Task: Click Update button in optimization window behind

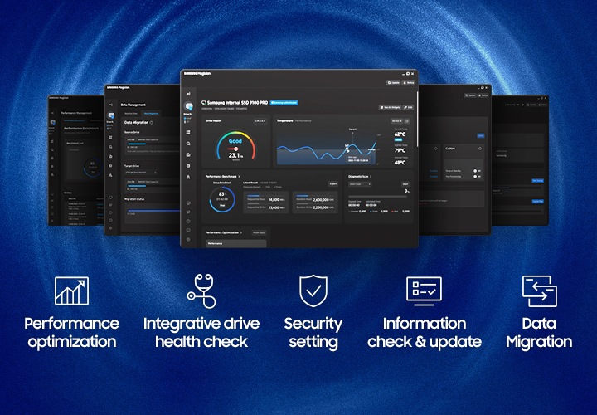Action: click(471, 95)
